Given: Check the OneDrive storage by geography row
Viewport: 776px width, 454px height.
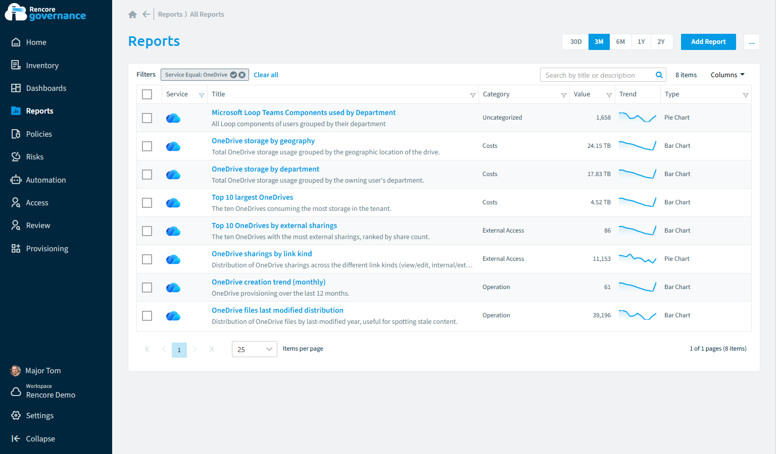Looking at the screenshot, I should pyautogui.click(x=147, y=146).
